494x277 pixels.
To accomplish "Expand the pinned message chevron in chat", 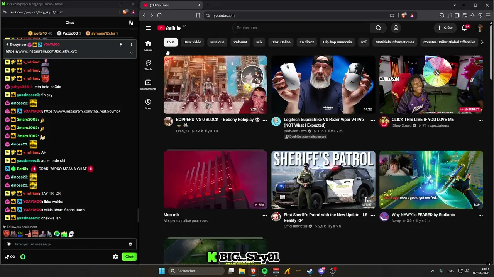I will tap(131, 53).
